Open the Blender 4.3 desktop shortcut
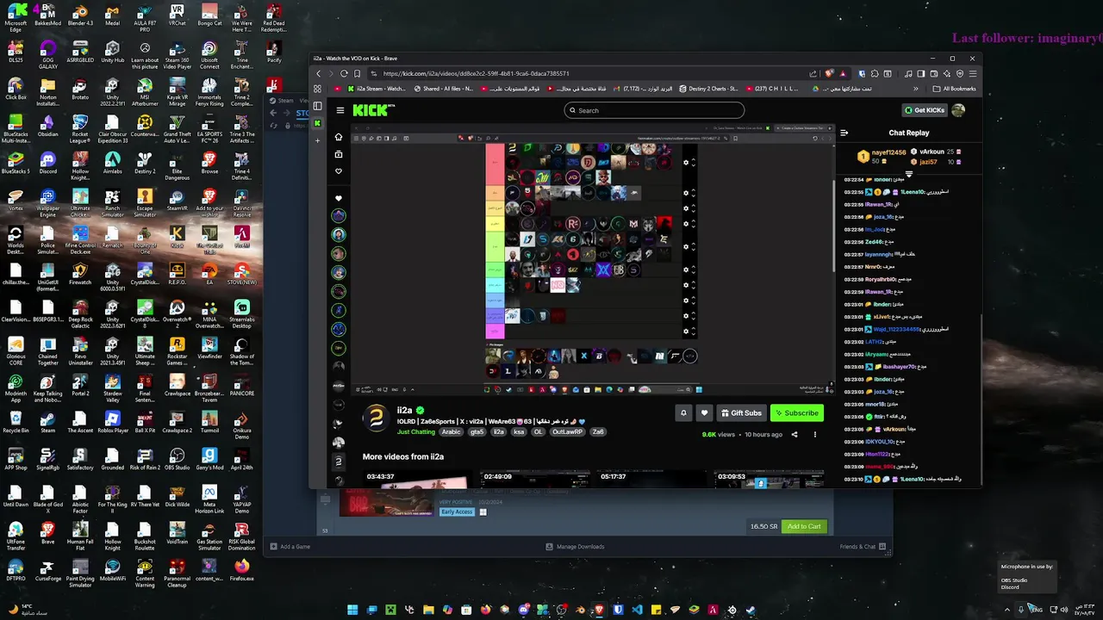This screenshot has height=620, width=1103. point(80,16)
